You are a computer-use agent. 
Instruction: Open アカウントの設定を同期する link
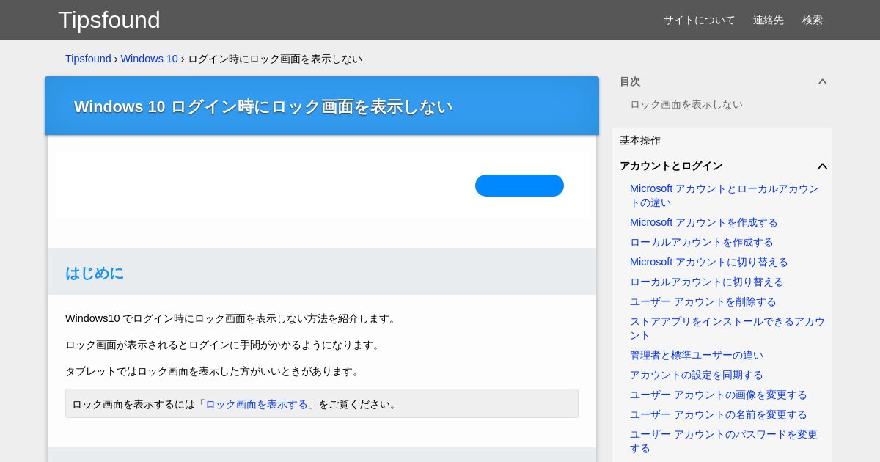coord(697,375)
